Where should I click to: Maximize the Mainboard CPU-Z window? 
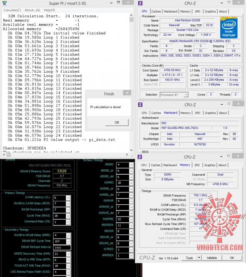point(229,104)
